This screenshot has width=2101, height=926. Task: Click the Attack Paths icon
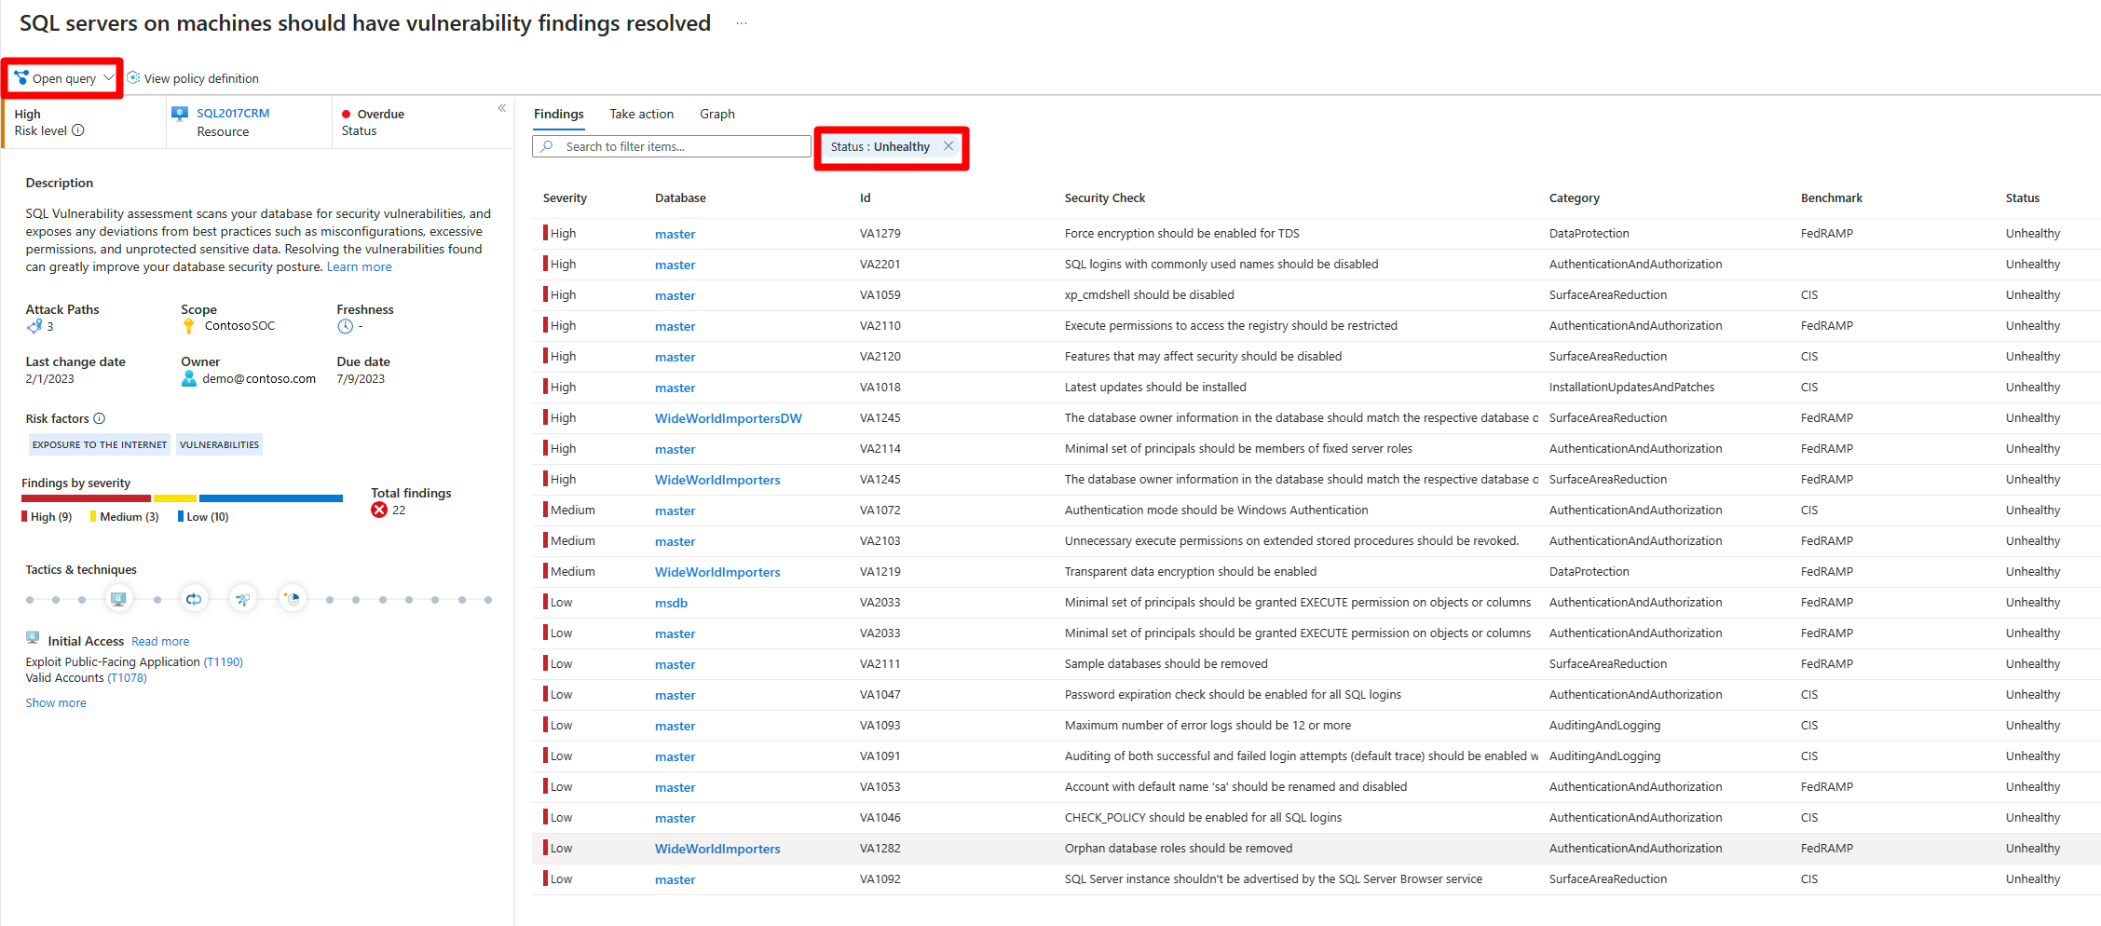[x=34, y=326]
